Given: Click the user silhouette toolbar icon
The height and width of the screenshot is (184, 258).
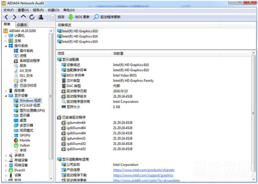Looking at the screenshot, I should 41,17.
